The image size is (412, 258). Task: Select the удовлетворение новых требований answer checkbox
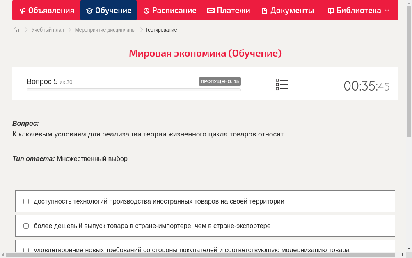[x=26, y=250]
